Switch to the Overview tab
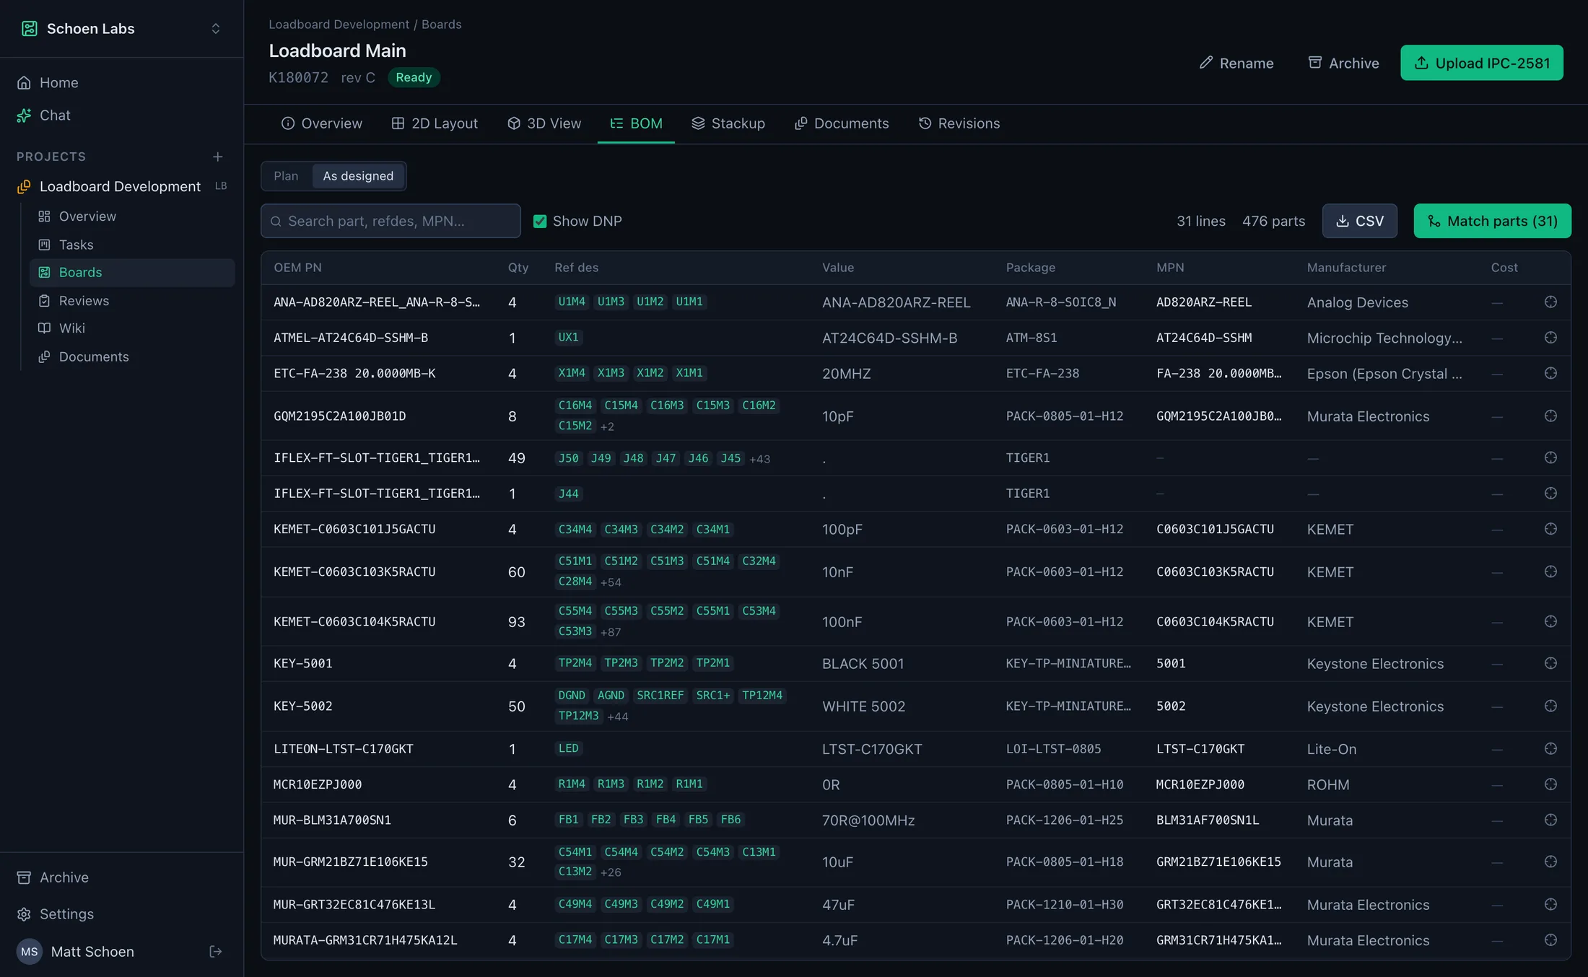 click(321, 123)
